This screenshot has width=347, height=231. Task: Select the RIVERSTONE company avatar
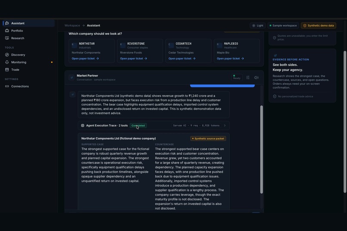pos(123,45)
